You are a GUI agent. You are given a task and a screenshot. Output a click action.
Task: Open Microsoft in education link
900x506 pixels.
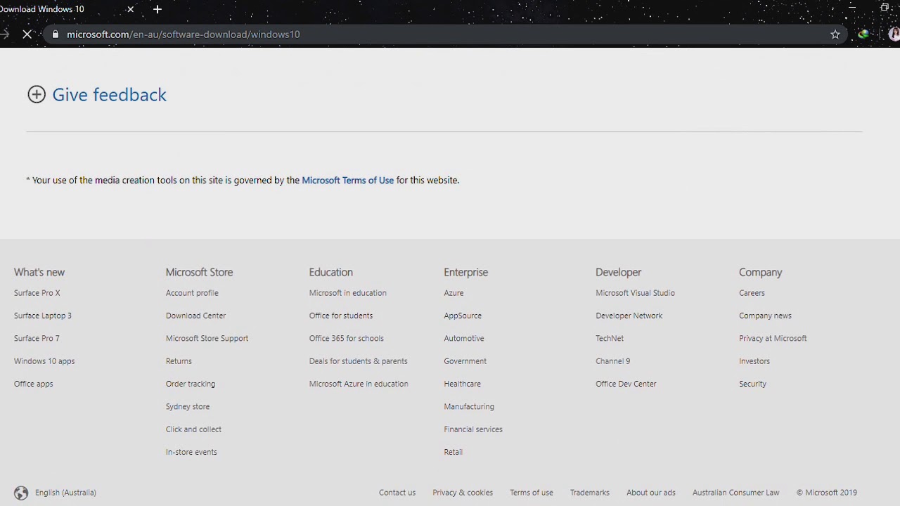(x=348, y=293)
